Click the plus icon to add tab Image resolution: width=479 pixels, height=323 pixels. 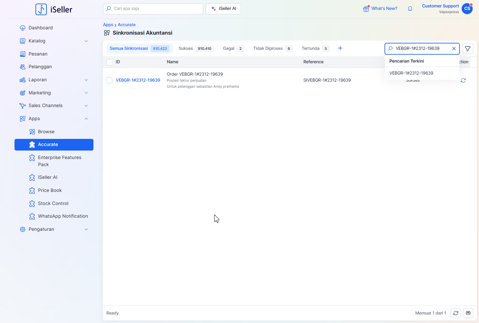pyautogui.click(x=340, y=48)
